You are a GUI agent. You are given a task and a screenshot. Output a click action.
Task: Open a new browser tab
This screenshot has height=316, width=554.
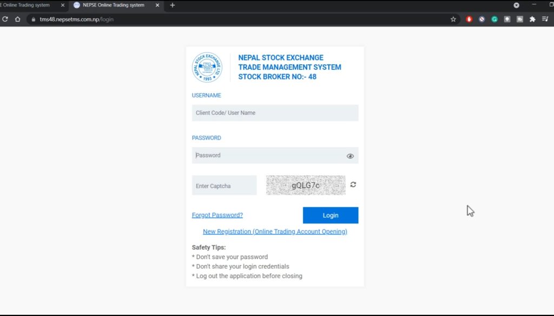173,5
